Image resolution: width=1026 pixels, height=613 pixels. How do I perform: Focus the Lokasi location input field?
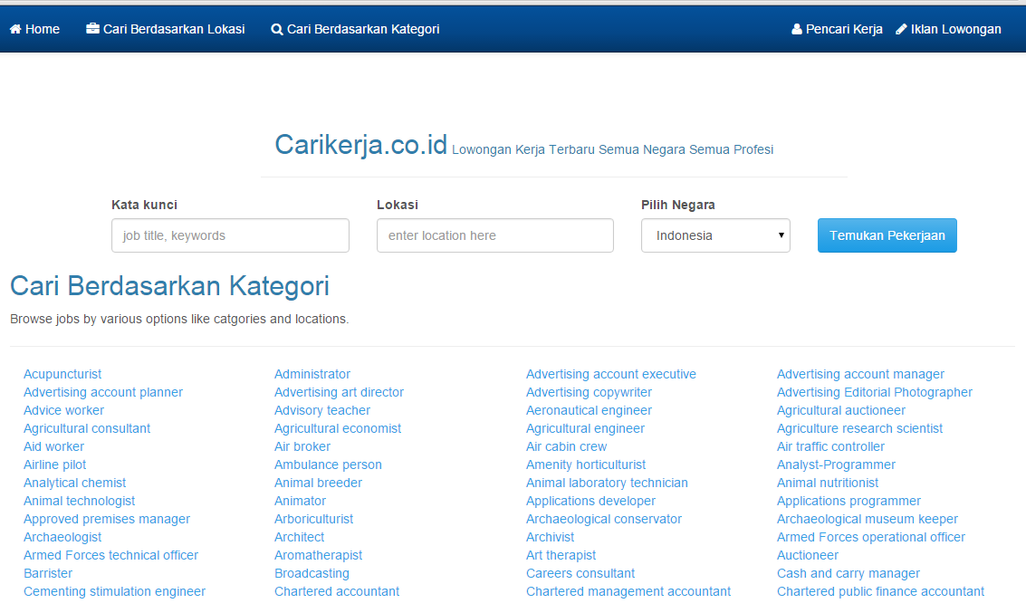click(x=494, y=235)
